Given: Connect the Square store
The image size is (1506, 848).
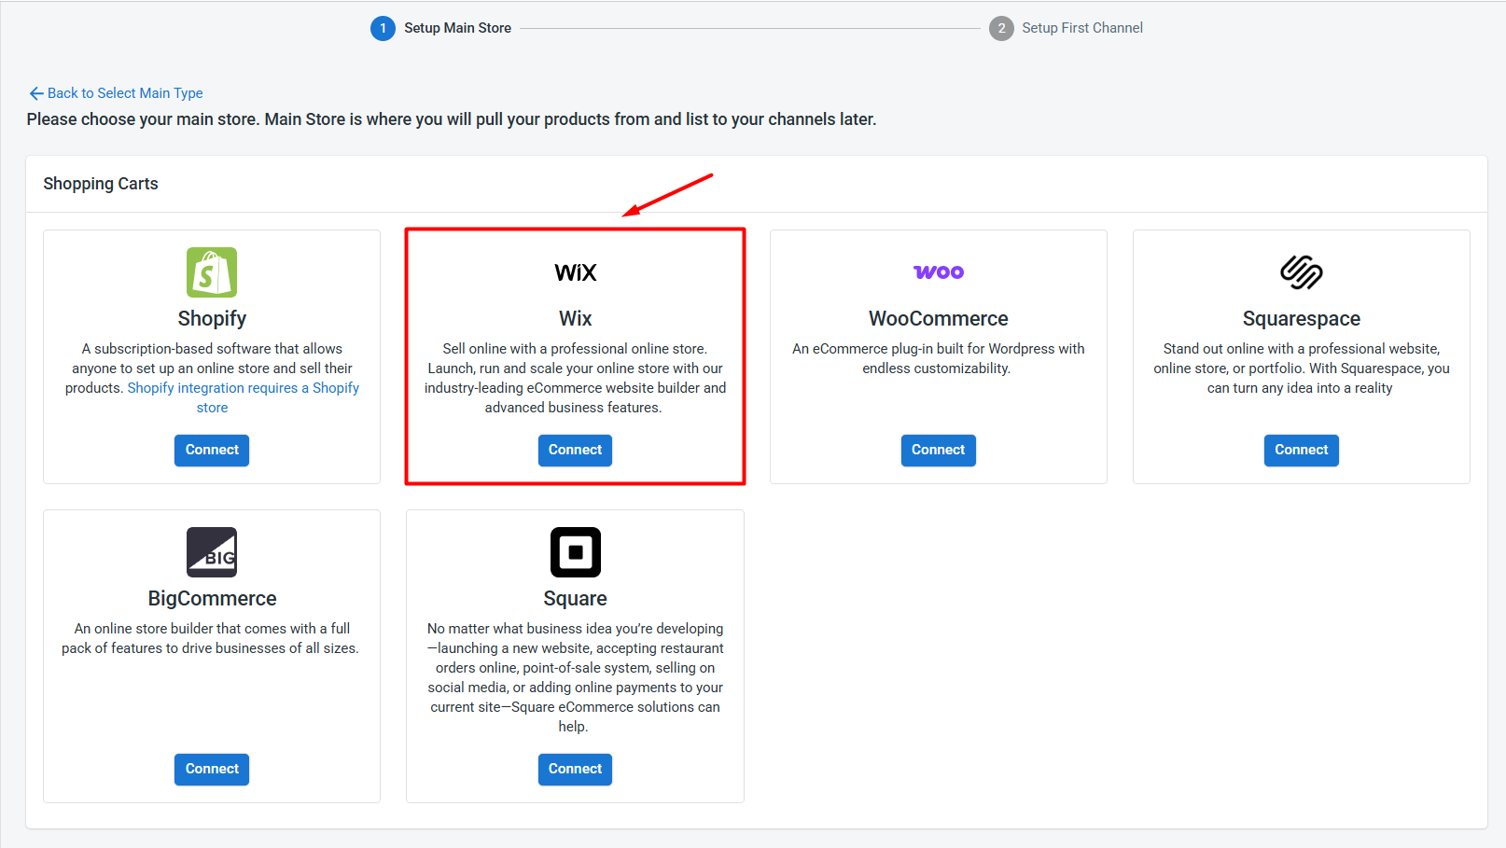Looking at the screenshot, I should [575, 769].
